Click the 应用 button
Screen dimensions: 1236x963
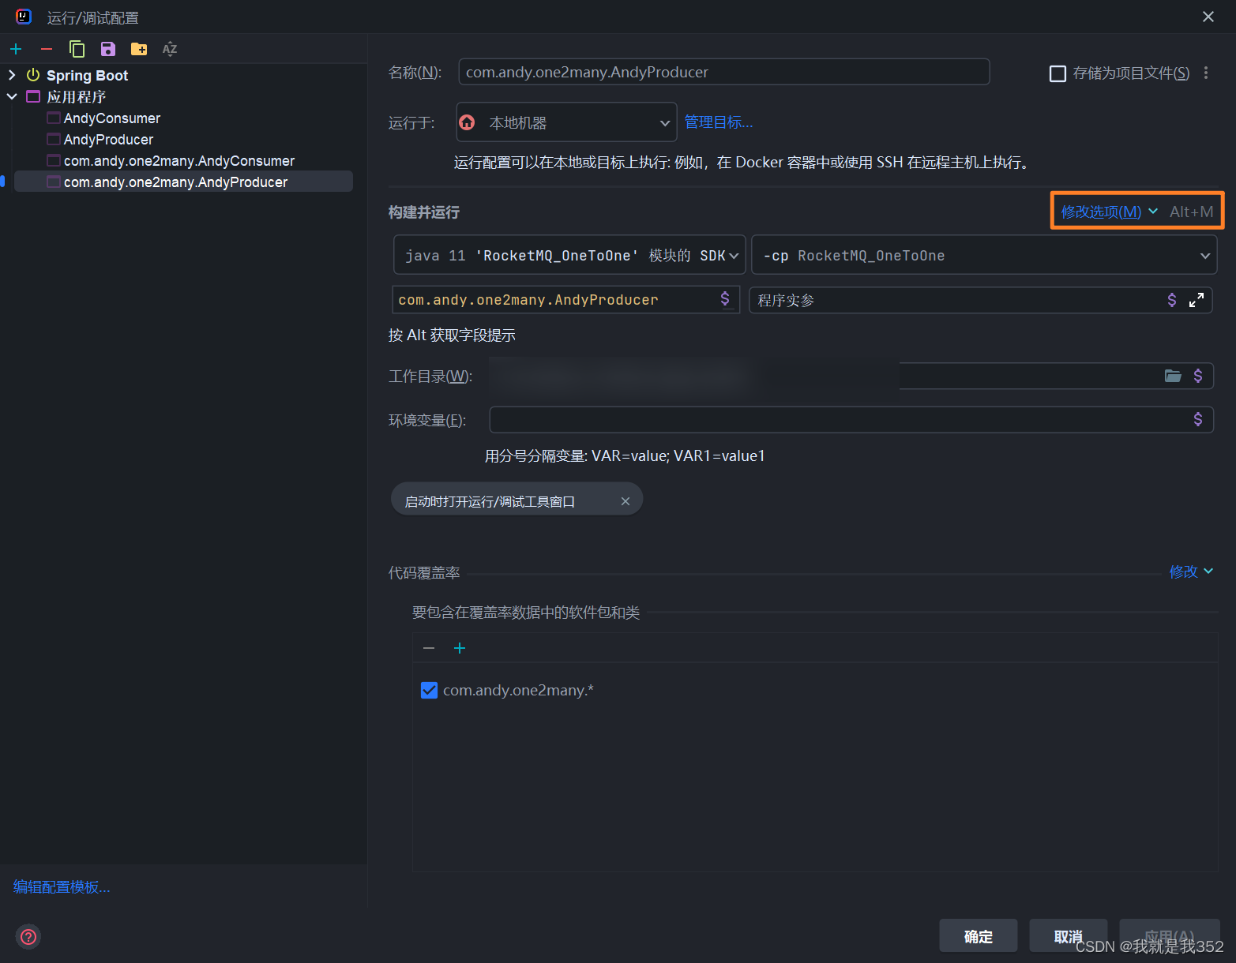pyautogui.click(x=1170, y=936)
